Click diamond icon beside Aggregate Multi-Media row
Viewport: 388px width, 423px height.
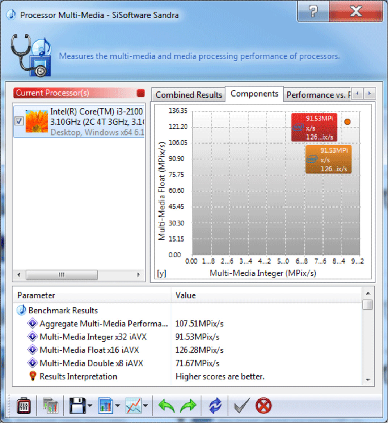tap(33, 324)
